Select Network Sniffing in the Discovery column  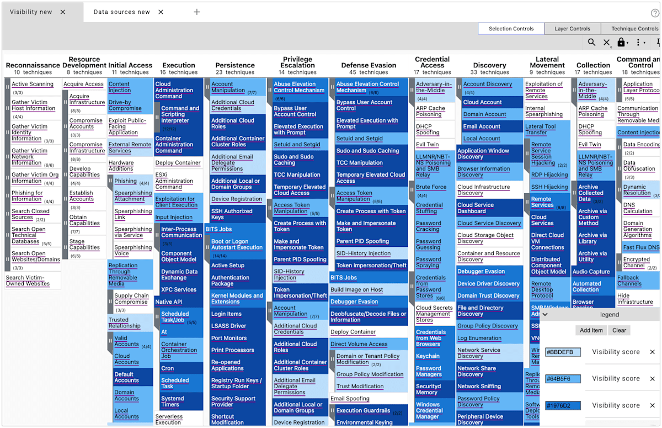(x=489, y=387)
